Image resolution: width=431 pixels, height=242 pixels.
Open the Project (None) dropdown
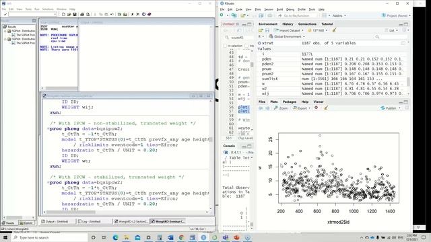pyautogui.click(x=397, y=15)
